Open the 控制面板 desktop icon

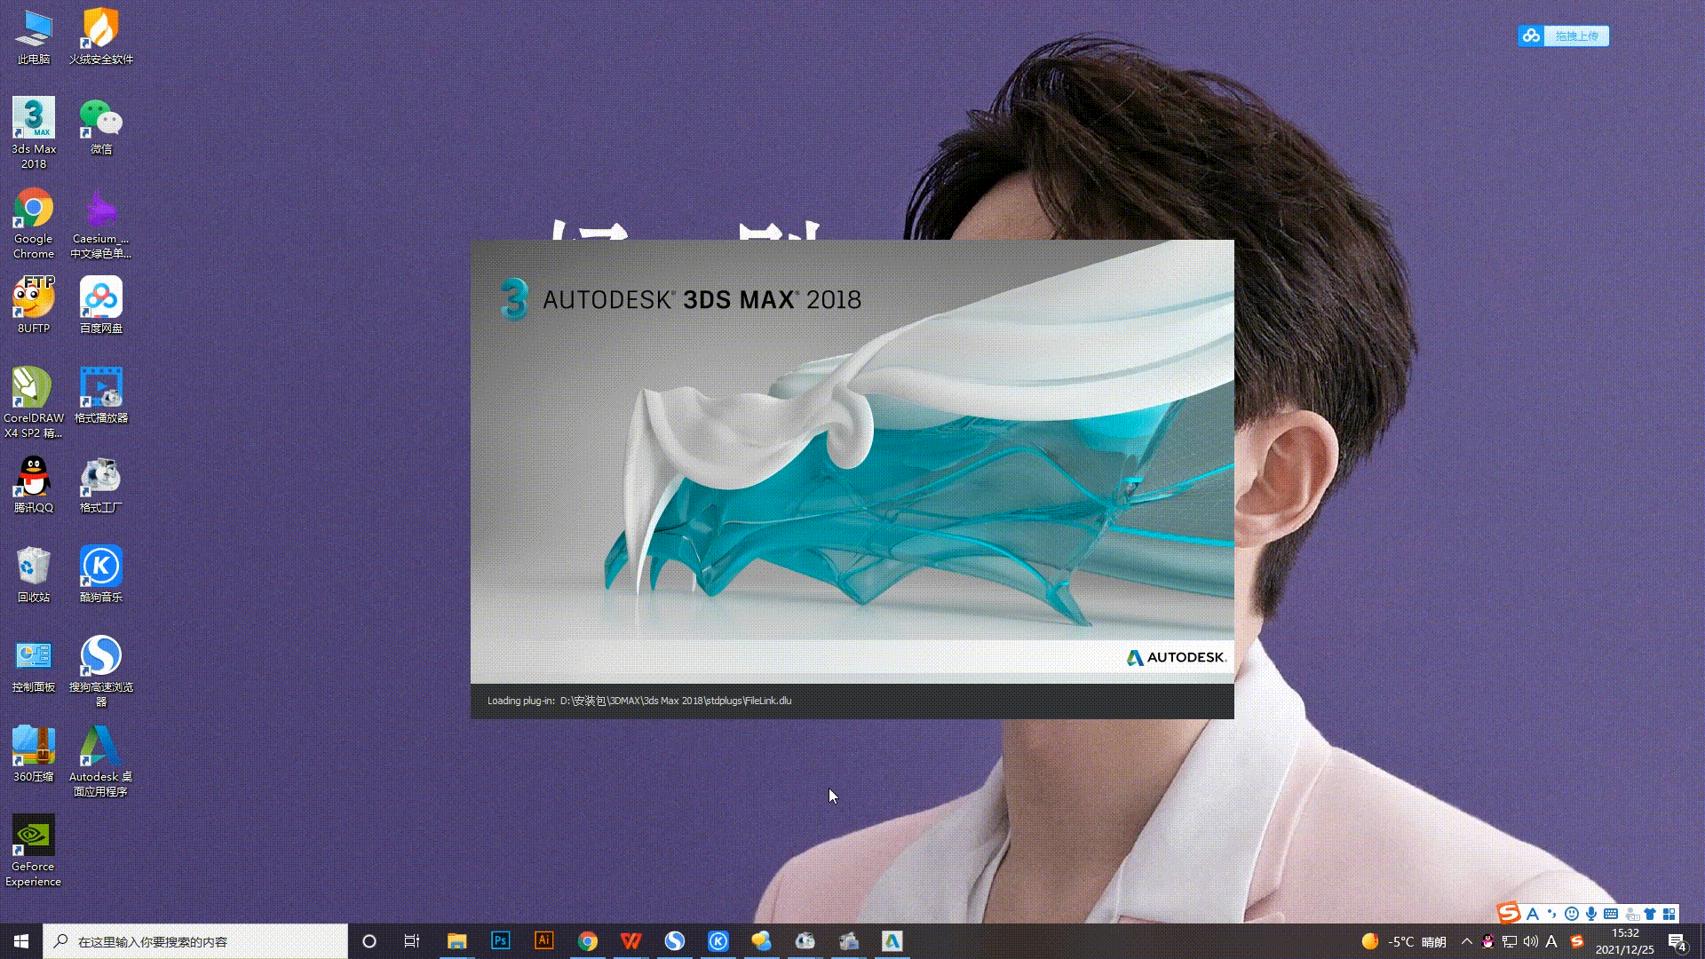(34, 664)
